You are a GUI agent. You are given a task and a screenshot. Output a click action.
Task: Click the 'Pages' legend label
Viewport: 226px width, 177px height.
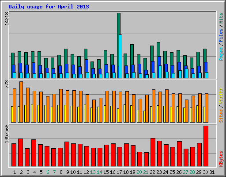[221, 54]
